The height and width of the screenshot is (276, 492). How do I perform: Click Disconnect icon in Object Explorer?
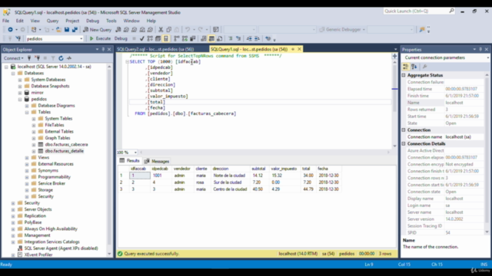[38, 58]
